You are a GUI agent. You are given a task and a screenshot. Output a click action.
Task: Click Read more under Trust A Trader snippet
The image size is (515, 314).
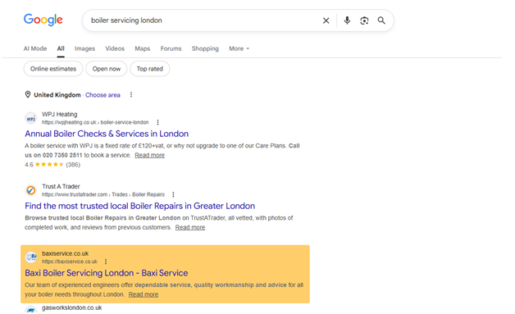tap(190, 227)
